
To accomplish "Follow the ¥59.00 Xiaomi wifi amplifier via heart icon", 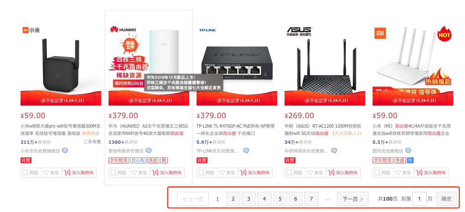I will click(x=51, y=172).
